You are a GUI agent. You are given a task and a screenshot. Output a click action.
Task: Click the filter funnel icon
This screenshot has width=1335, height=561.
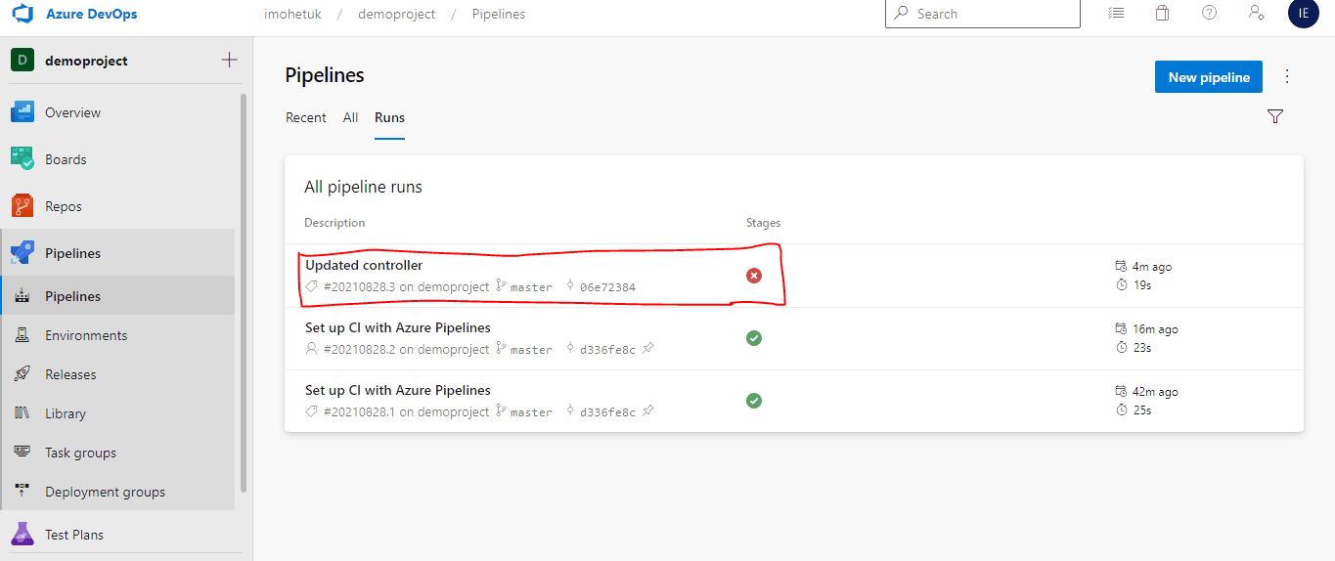coord(1275,116)
